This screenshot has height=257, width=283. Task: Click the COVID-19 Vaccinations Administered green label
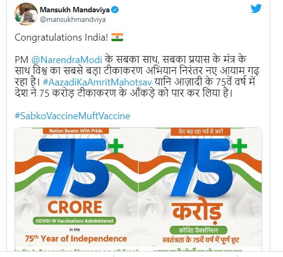click(75, 221)
